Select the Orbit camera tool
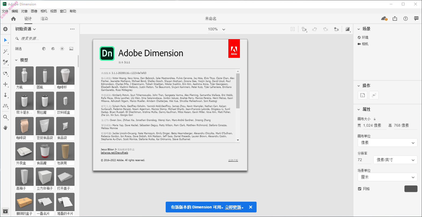The width and height of the screenshot is (422, 217). coord(5,73)
